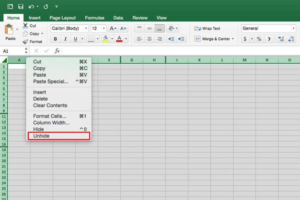This screenshot has height=200, width=300.
Task: Open the font size 12 dropdown
Action: tap(104, 29)
